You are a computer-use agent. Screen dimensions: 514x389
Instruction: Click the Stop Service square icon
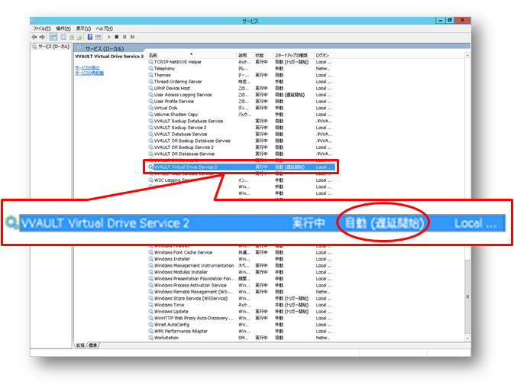tap(117, 37)
